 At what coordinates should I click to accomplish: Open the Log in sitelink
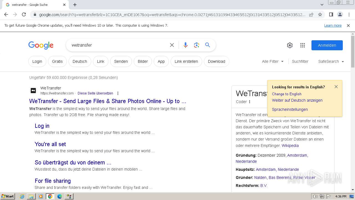[x=42, y=126]
